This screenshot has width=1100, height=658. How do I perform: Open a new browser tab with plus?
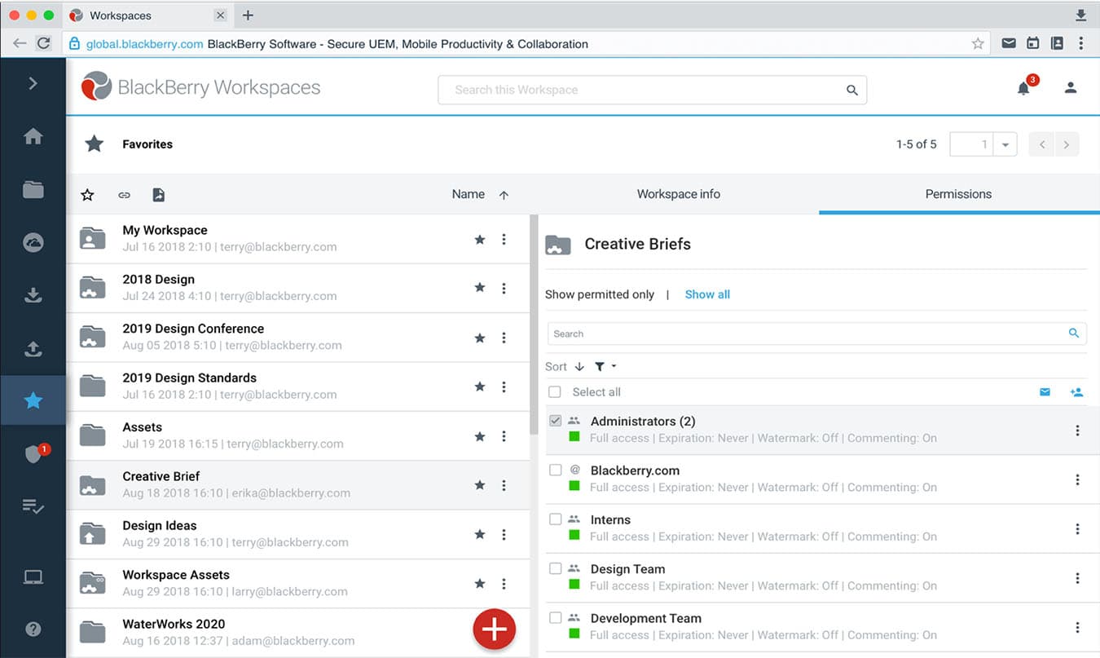click(249, 15)
